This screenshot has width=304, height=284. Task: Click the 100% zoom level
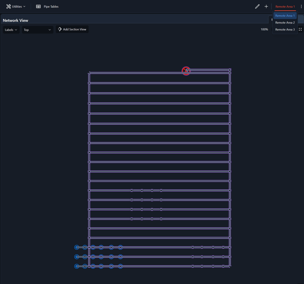pos(264,29)
